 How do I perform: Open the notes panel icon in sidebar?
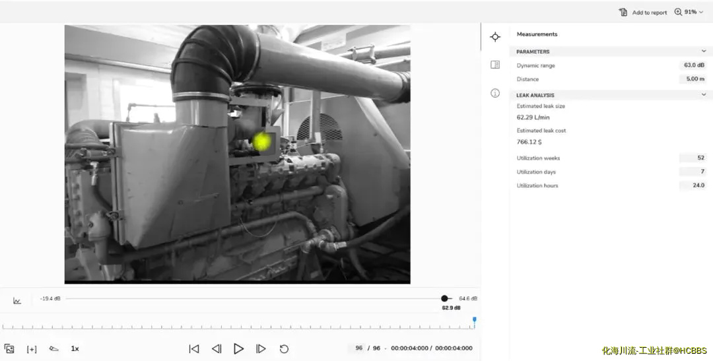click(495, 65)
